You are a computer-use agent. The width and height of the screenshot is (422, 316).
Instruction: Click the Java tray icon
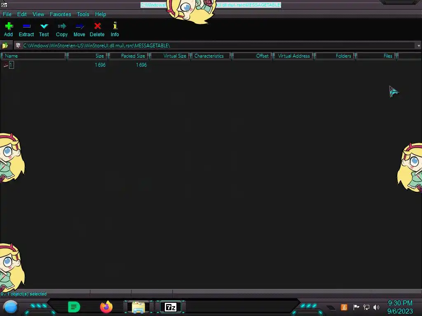(344, 307)
